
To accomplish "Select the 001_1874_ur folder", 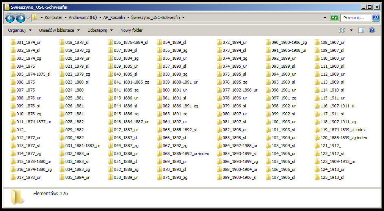I will 28,42.
